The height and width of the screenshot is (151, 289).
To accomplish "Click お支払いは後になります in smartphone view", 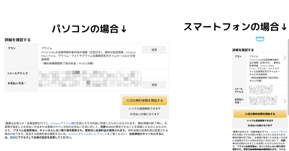I will 260,125.
